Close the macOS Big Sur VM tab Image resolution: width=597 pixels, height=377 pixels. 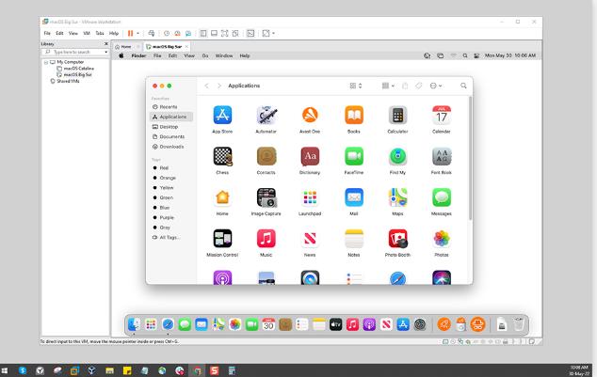point(186,47)
